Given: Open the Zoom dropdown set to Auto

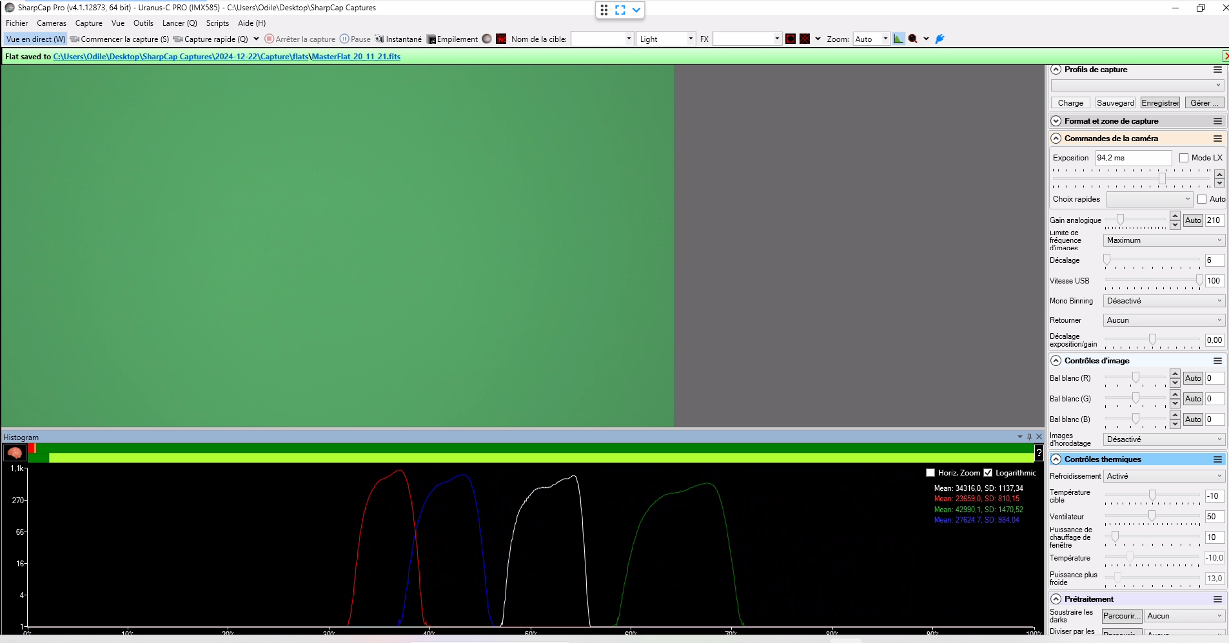Looking at the screenshot, I should point(871,39).
